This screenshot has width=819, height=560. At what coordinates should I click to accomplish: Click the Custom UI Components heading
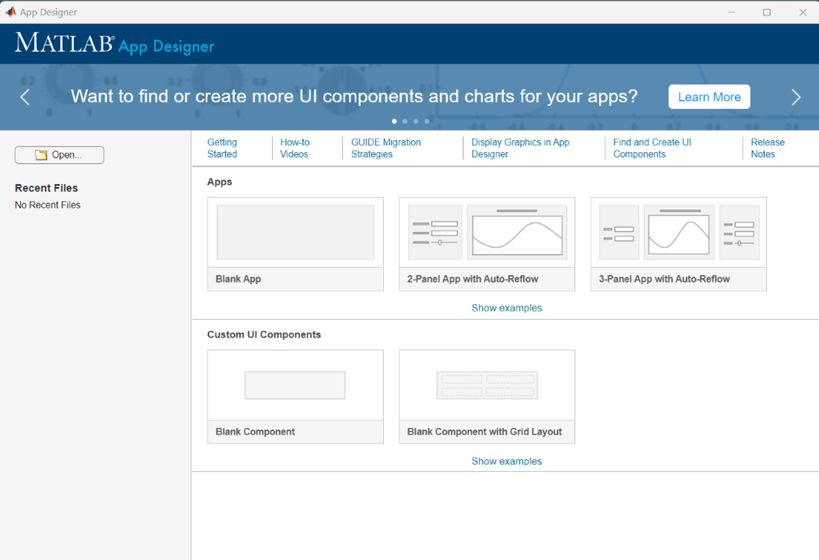pos(264,334)
